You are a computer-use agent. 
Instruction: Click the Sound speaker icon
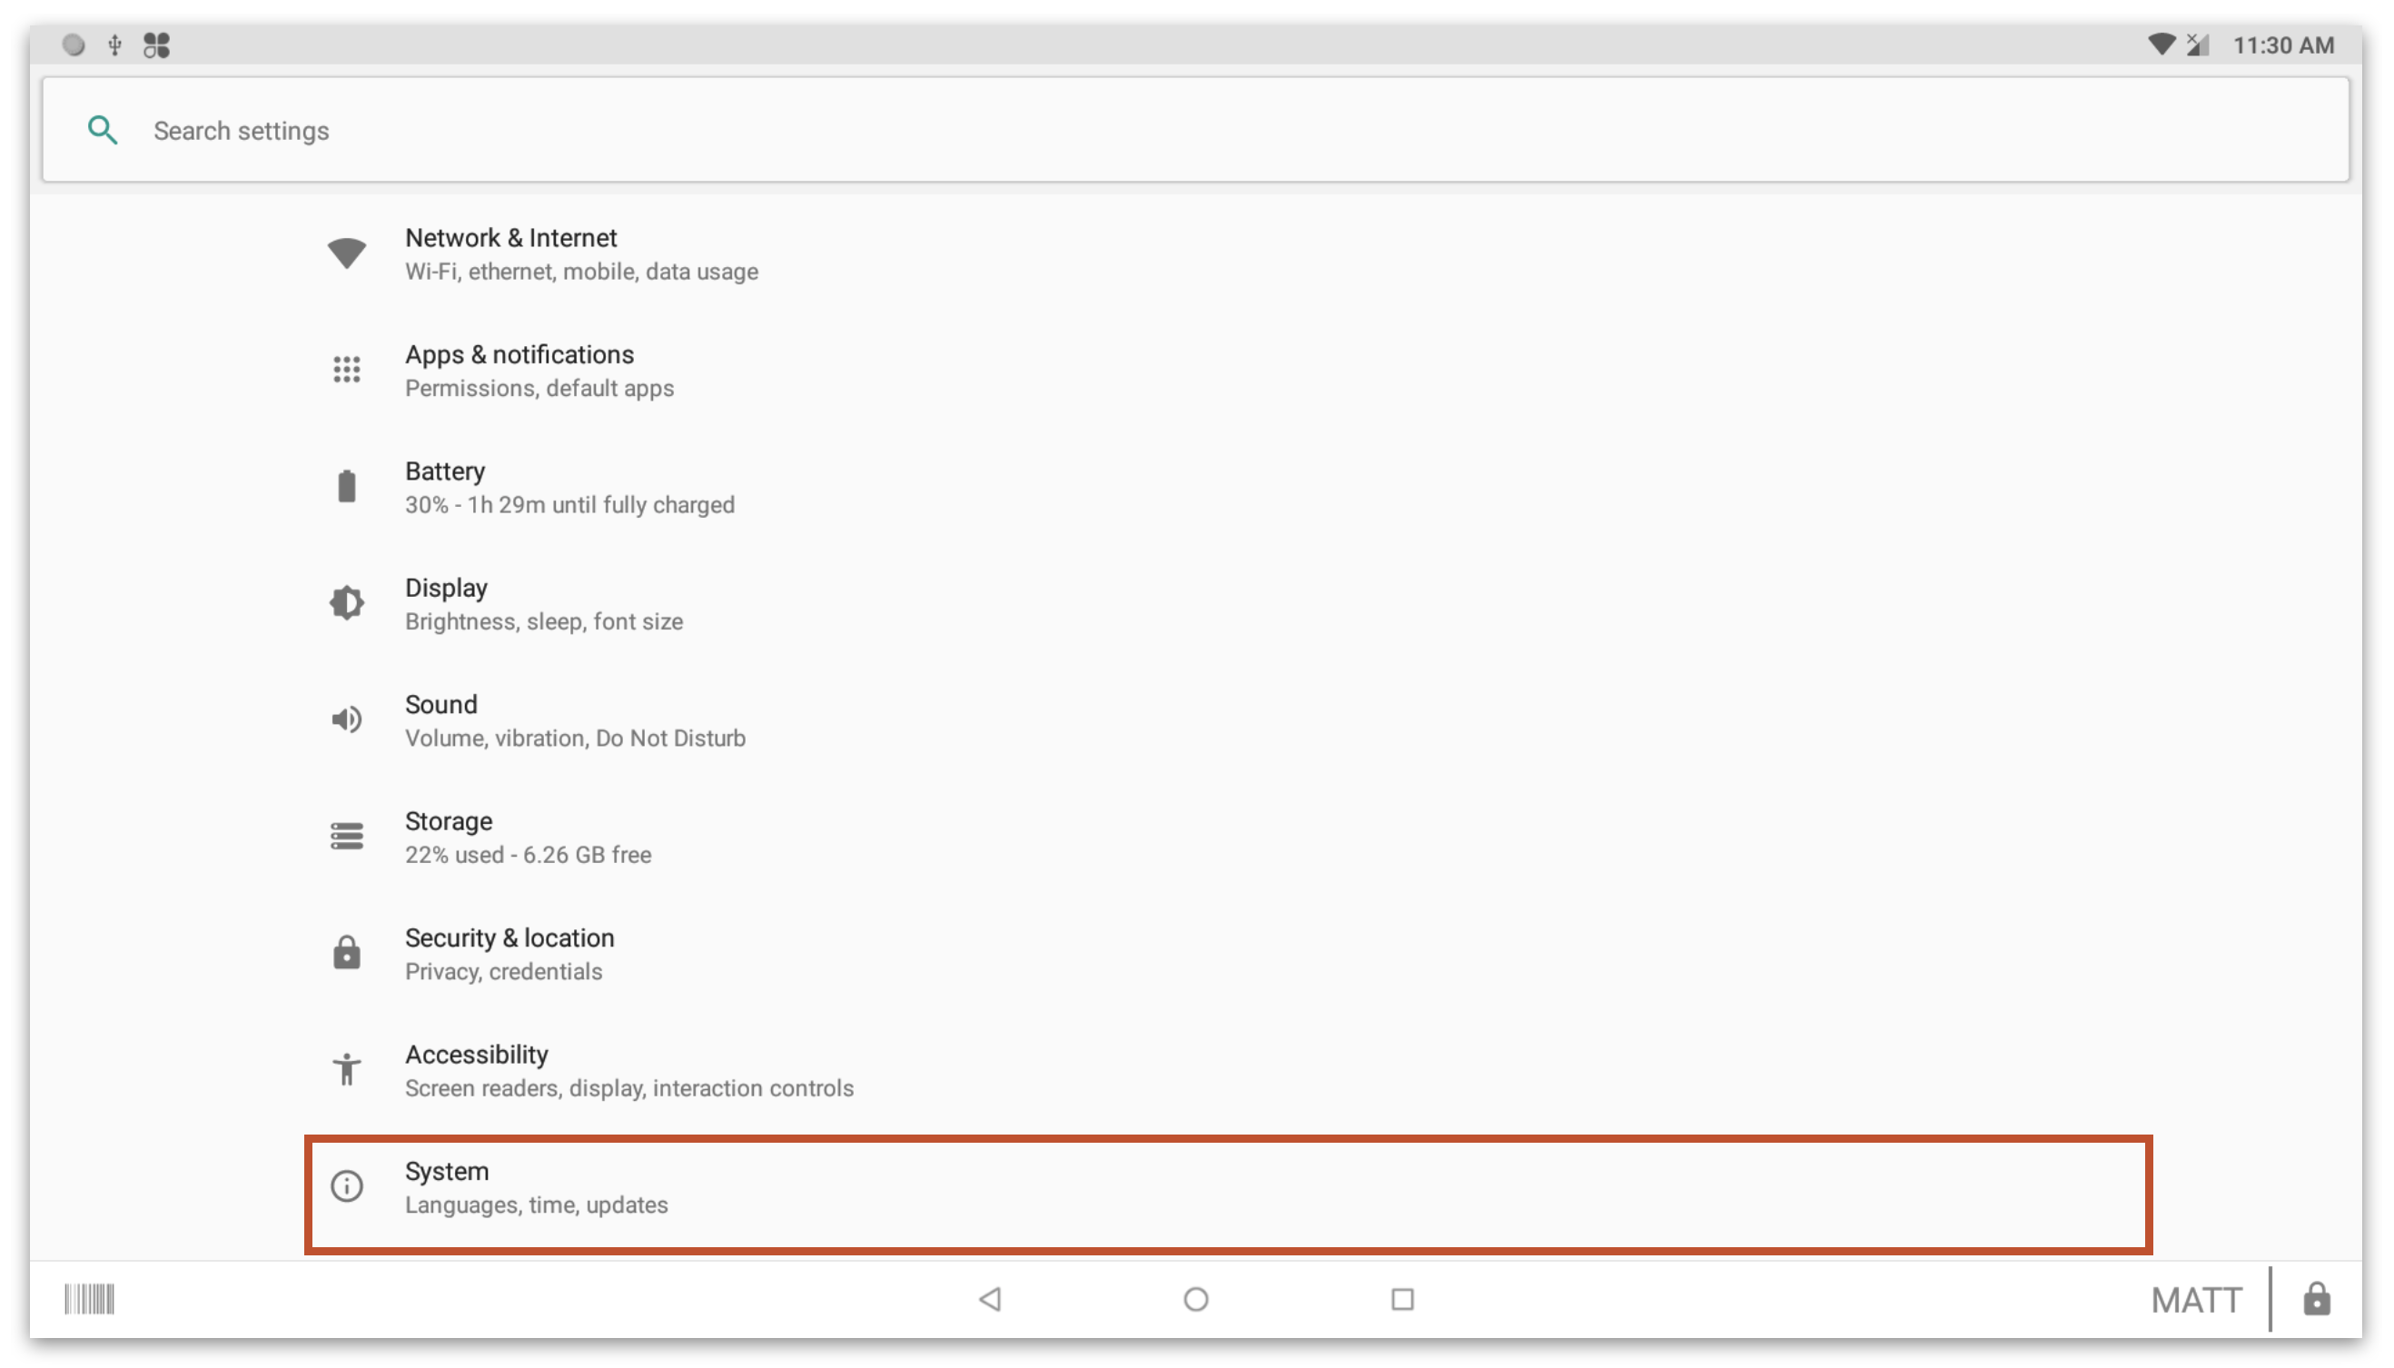pyautogui.click(x=347, y=719)
